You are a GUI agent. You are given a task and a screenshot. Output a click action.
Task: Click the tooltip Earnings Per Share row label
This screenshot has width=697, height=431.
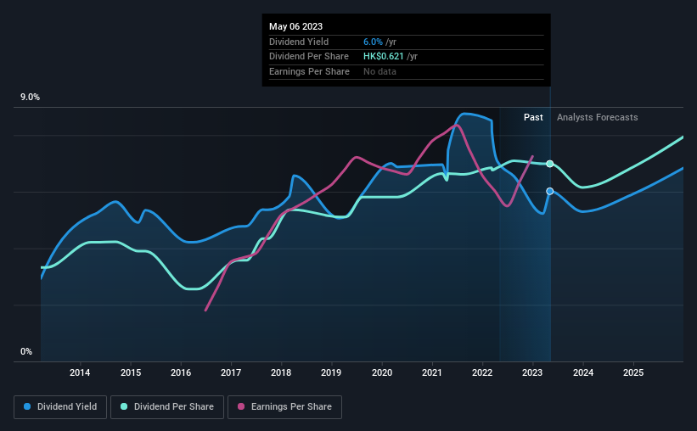coord(309,71)
